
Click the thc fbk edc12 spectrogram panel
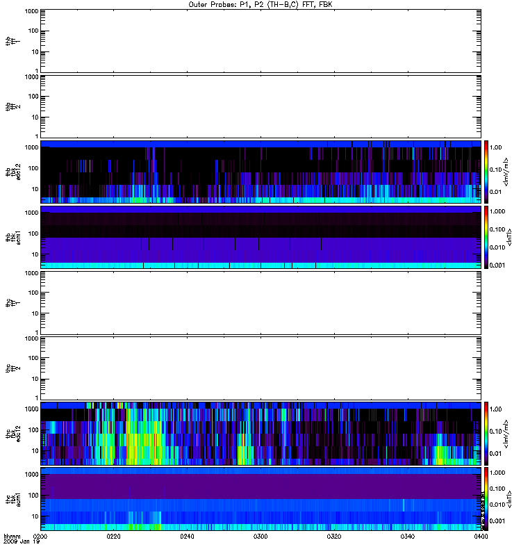(x=260, y=434)
